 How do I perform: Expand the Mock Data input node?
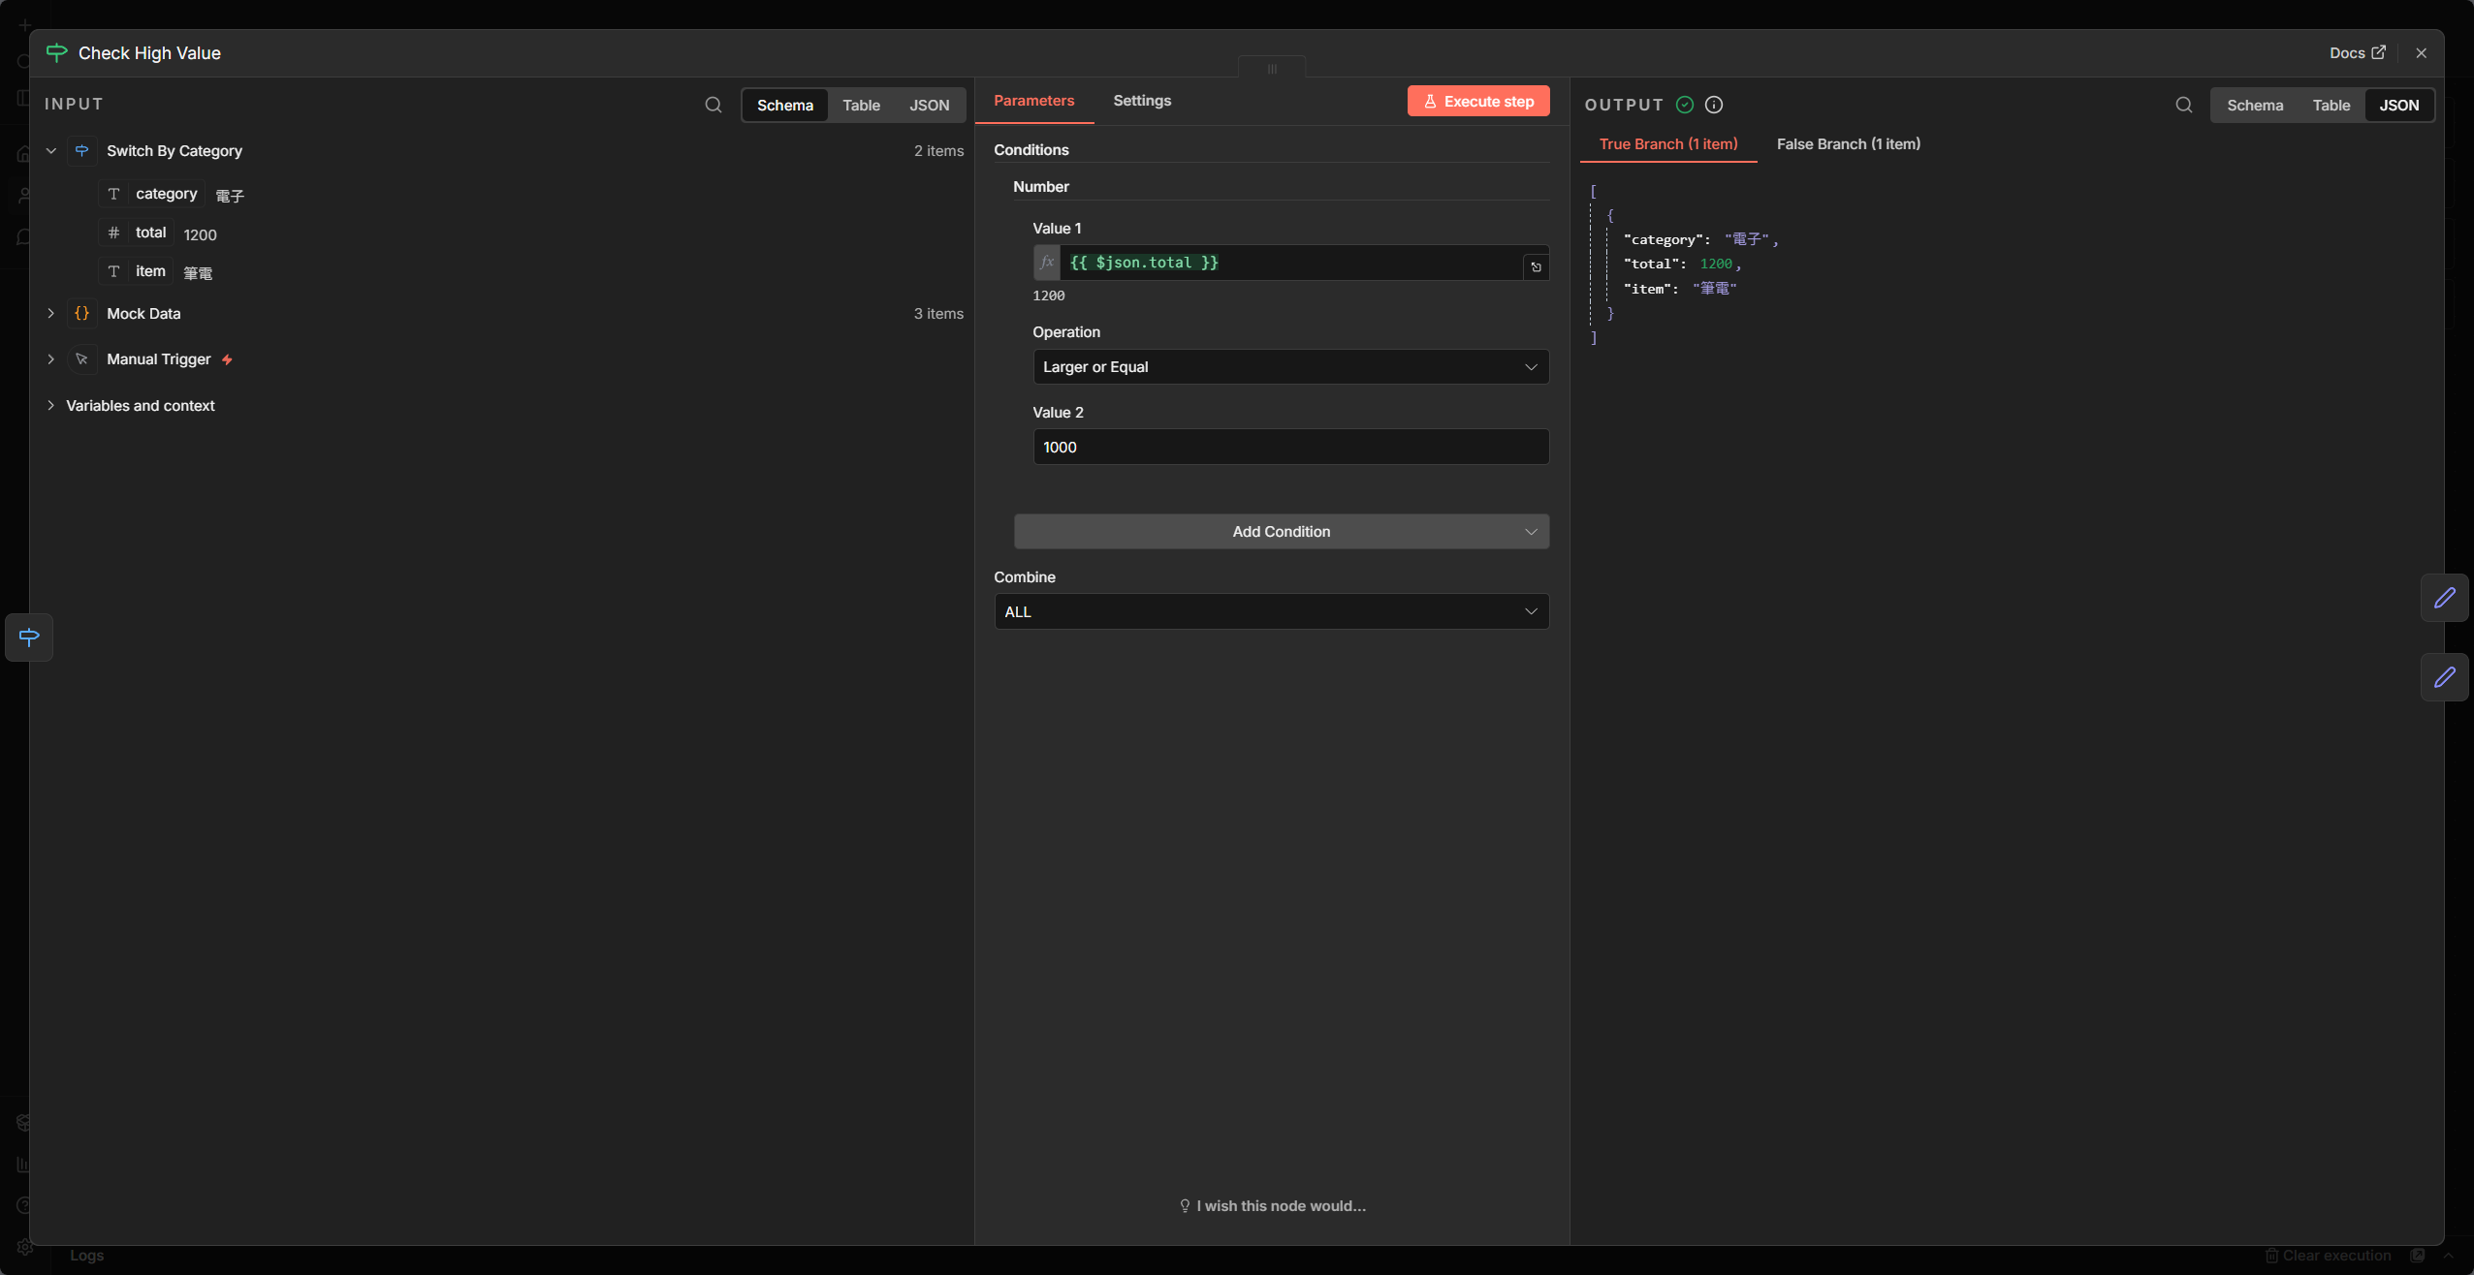[x=51, y=313]
